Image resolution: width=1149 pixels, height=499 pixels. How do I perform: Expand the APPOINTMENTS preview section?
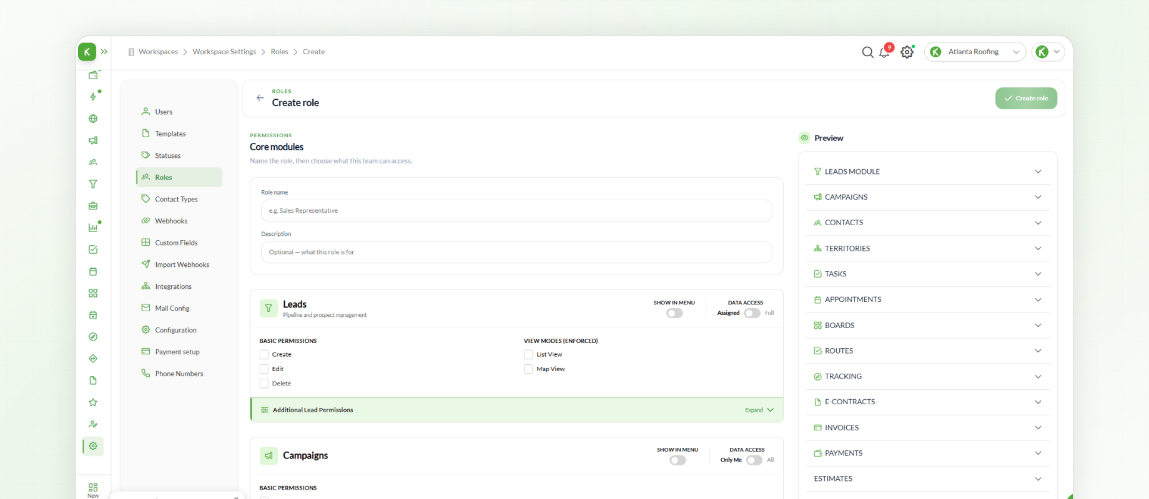click(x=928, y=299)
